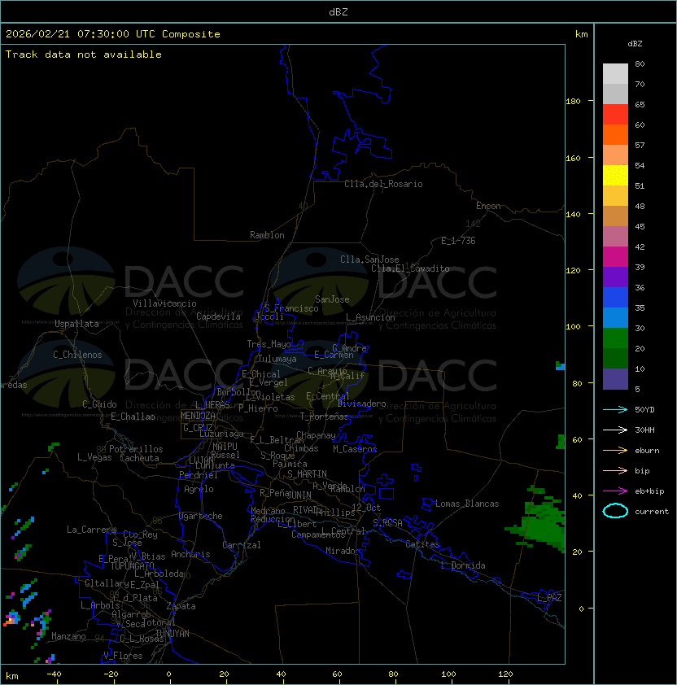
Task: Pick the red swatch in dBZ scale
Action: pyautogui.click(x=615, y=114)
